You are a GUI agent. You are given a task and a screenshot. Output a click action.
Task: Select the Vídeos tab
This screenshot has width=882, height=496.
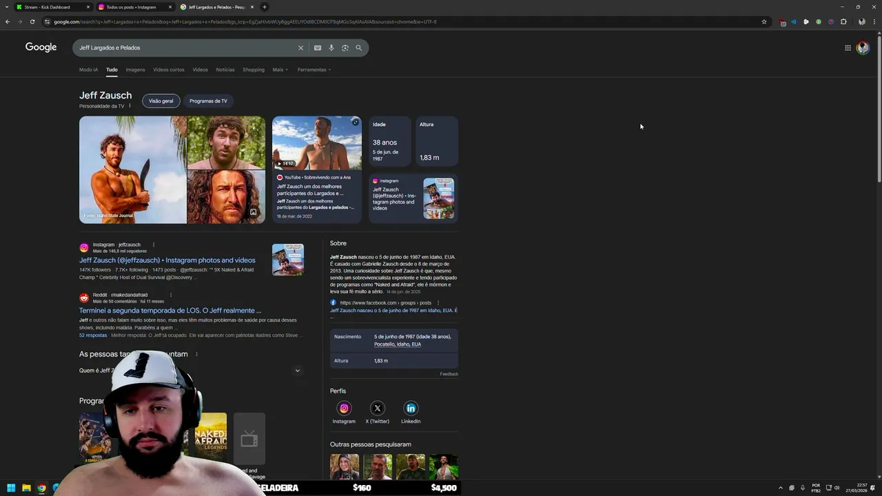click(x=200, y=70)
